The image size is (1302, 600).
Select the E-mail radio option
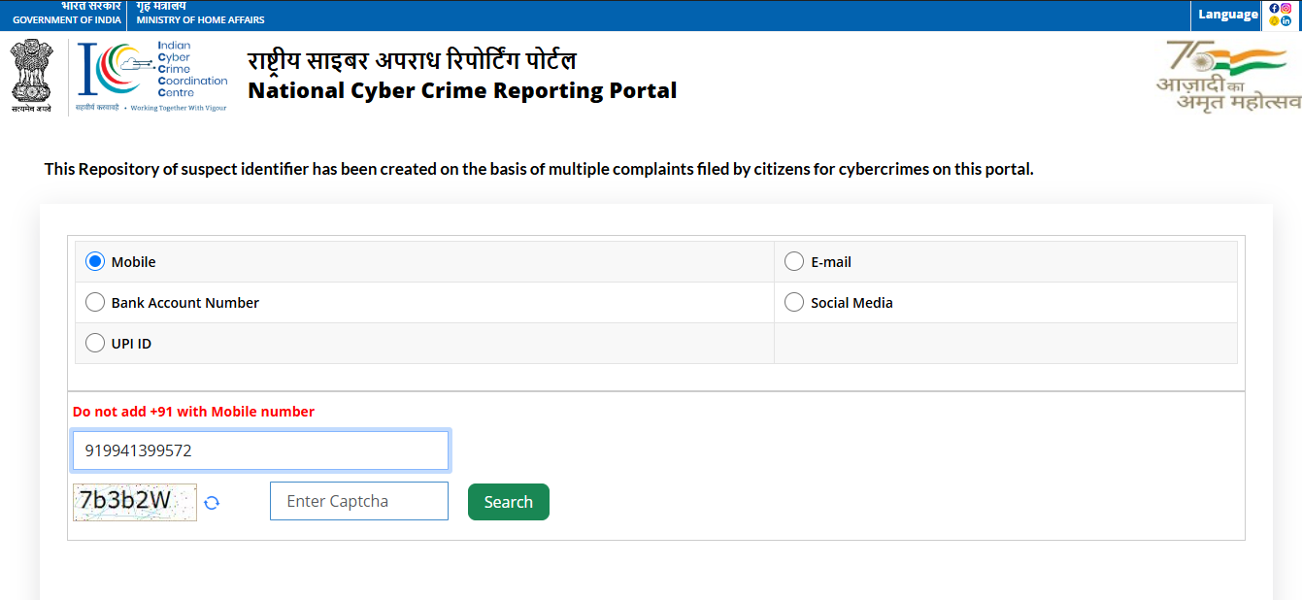coord(794,262)
